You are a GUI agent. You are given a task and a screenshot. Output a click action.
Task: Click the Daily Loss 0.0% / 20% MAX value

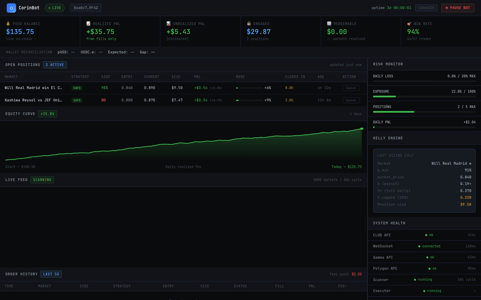pos(462,76)
